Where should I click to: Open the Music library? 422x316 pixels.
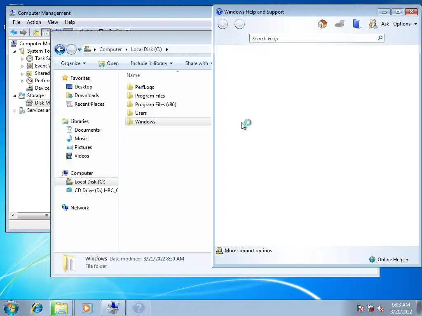point(81,138)
